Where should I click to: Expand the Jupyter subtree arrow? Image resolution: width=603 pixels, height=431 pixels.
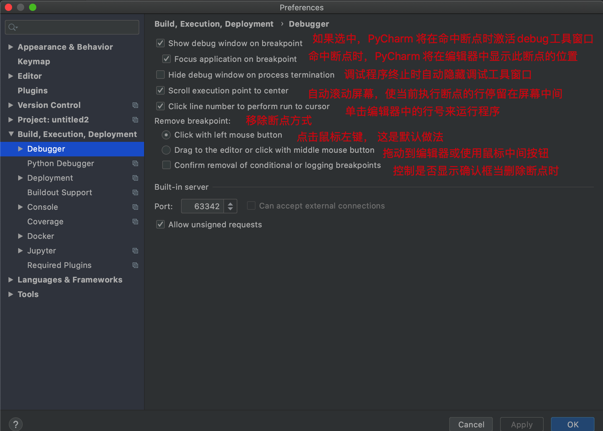[20, 250]
